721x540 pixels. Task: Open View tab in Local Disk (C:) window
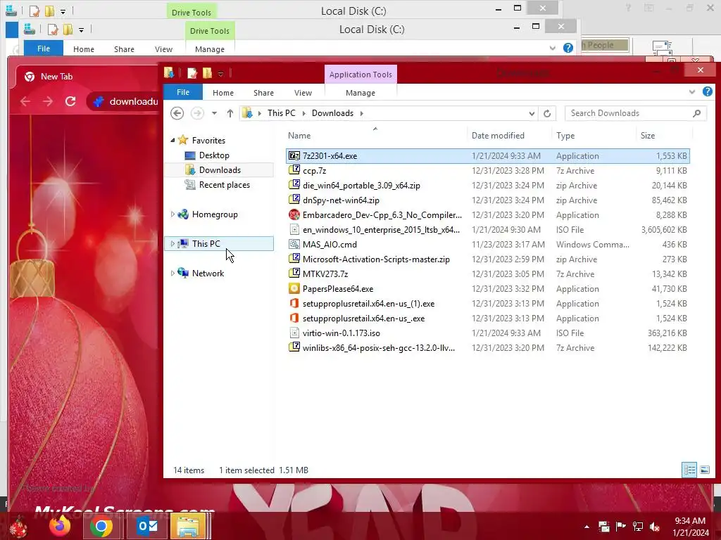click(163, 49)
